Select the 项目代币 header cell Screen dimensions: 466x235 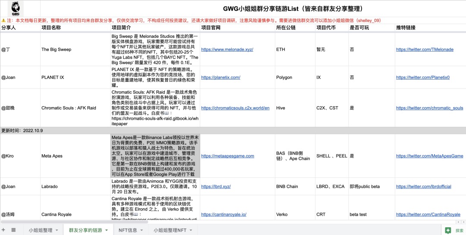(332, 28)
